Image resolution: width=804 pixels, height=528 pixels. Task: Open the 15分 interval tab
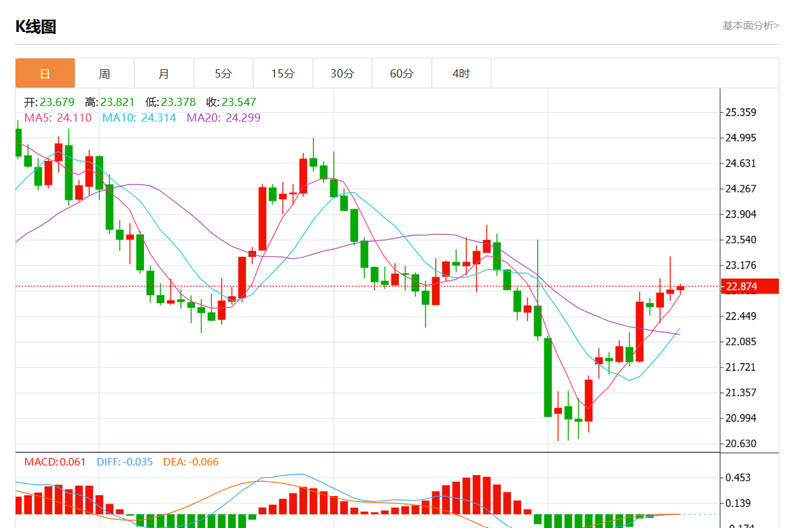[283, 73]
